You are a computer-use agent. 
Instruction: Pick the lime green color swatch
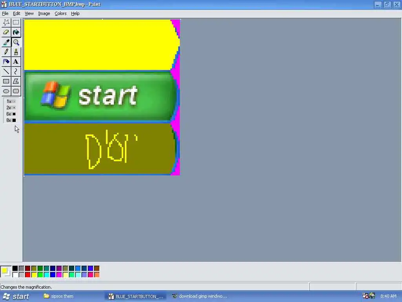tap(40, 275)
